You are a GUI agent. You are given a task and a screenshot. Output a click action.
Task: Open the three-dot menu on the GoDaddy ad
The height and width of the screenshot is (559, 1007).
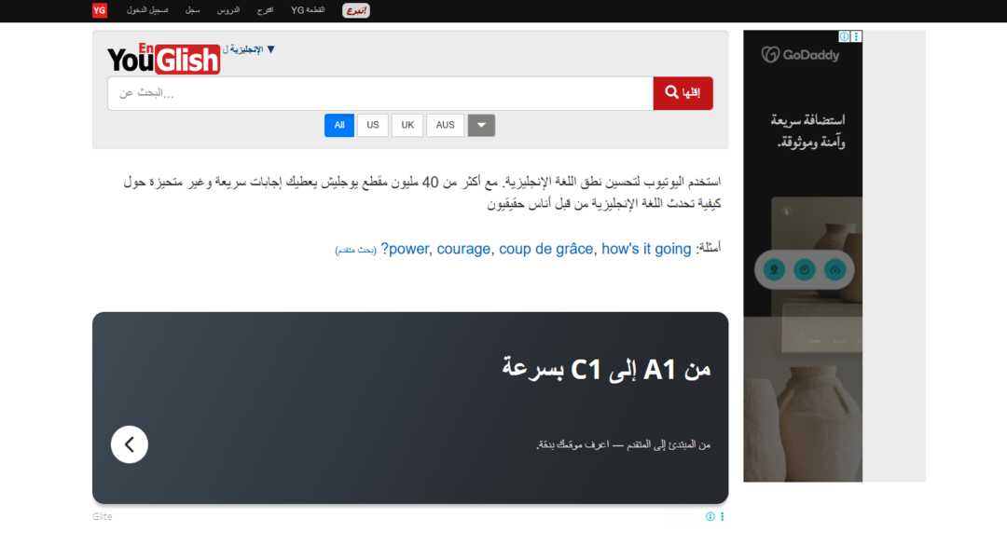point(856,36)
